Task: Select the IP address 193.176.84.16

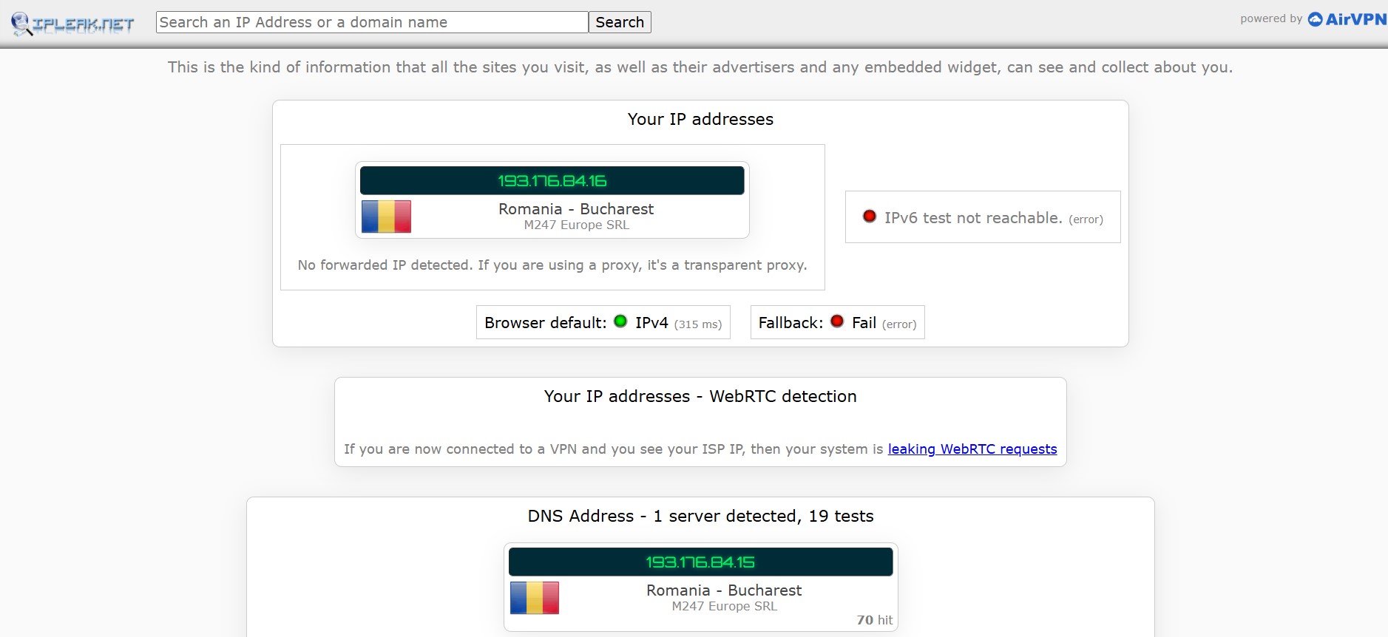Action: [552, 181]
